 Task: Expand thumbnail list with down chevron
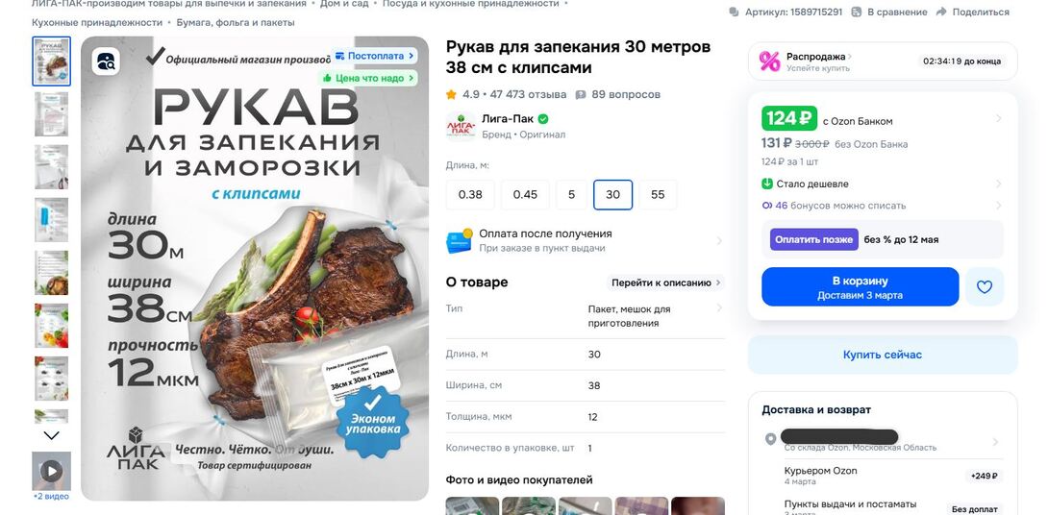(52, 435)
